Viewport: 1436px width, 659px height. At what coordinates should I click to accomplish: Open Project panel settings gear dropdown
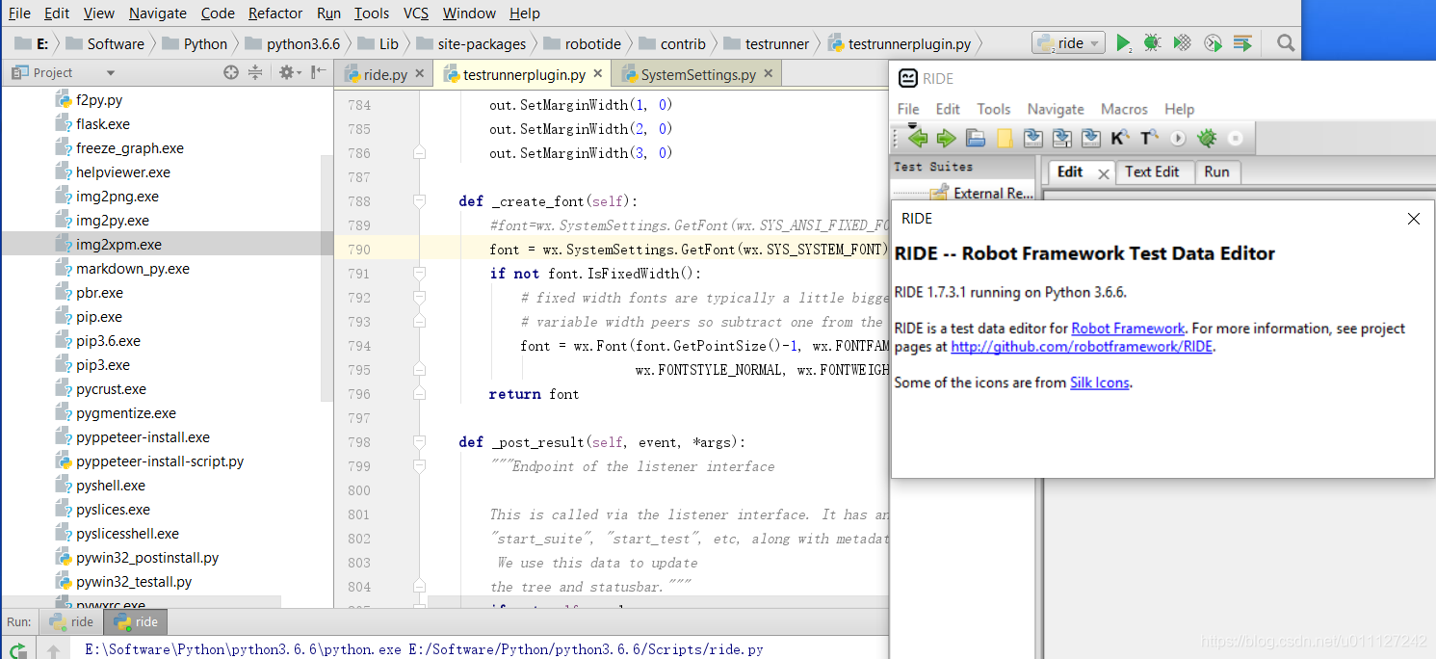[290, 72]
